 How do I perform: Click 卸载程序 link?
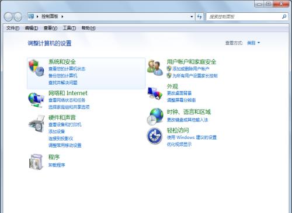[57, 165]
